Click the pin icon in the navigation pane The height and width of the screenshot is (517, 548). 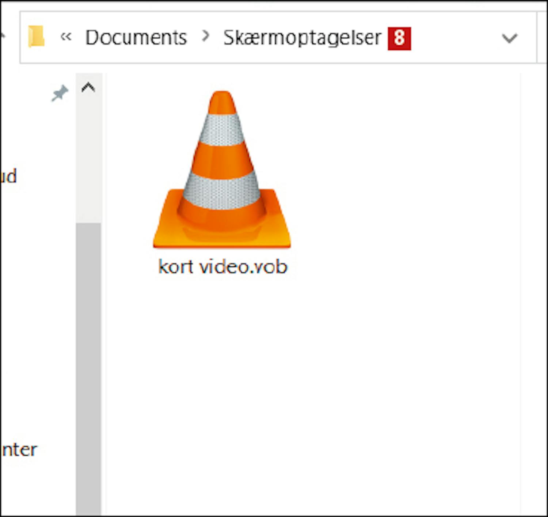point(60,94)
